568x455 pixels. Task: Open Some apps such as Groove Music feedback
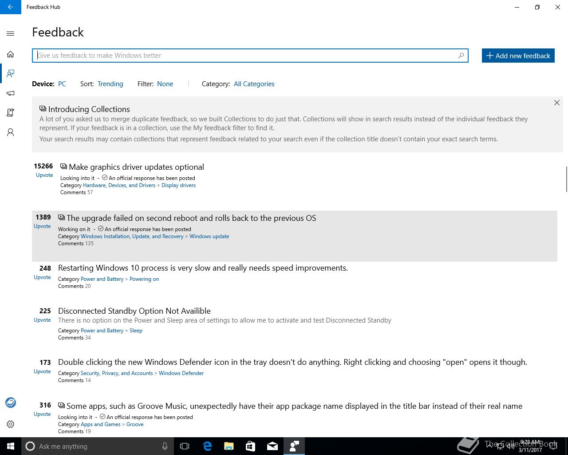[x=294, y=406]
